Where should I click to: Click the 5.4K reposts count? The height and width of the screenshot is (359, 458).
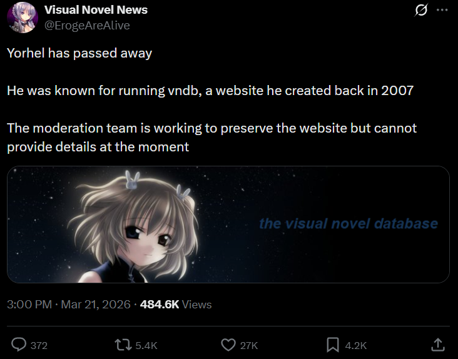(x=146, y=346)
